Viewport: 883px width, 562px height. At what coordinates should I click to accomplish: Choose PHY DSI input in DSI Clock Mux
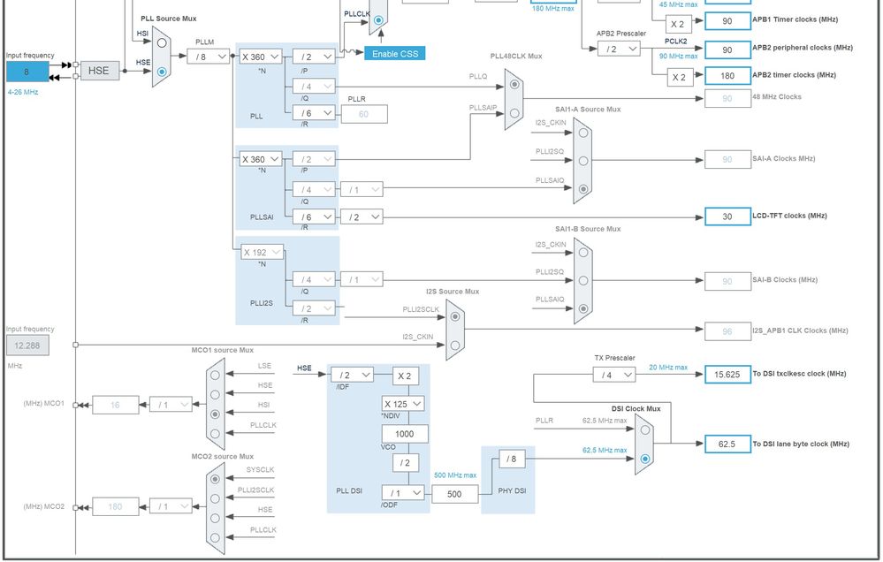644,459
